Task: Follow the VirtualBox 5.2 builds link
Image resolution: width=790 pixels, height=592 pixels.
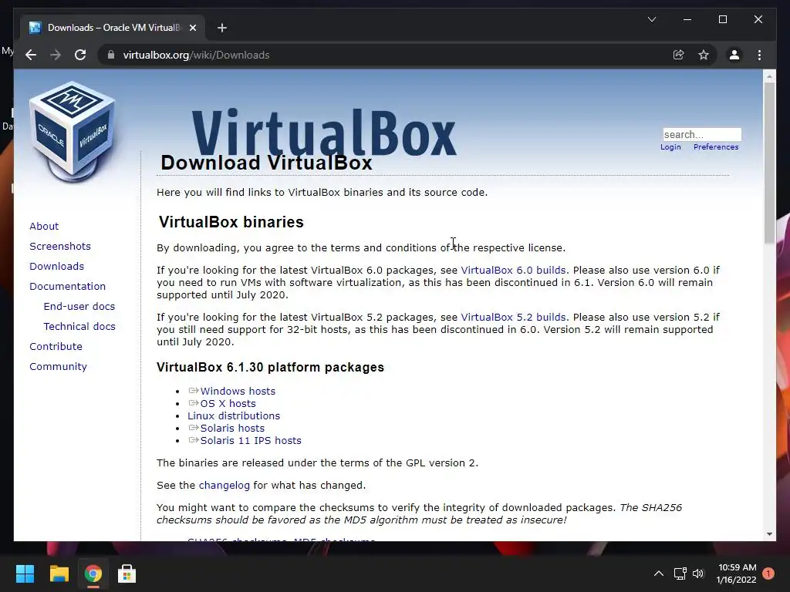Action: click(x=513, y=318)
